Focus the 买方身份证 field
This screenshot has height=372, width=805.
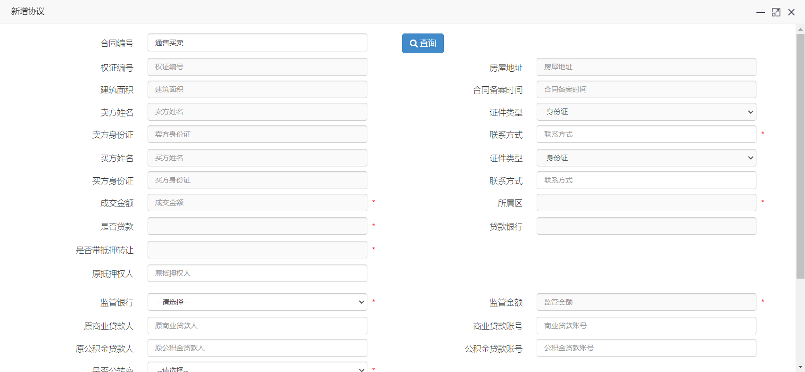tap(257, 180)
